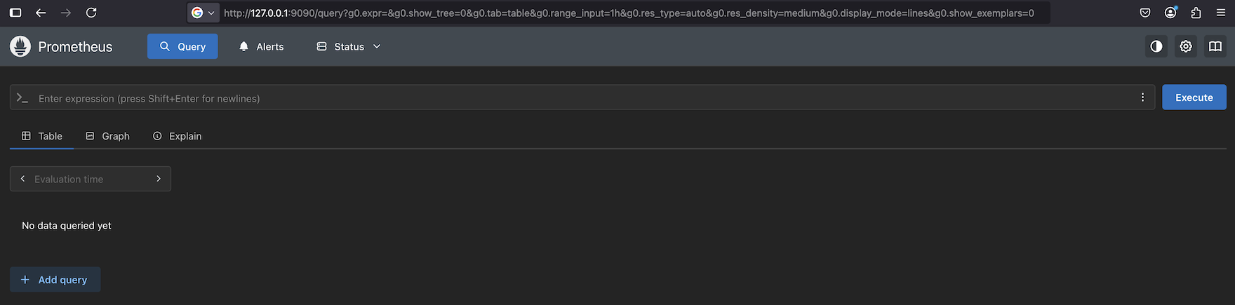Viewport: 1235px width, 305px height.
Task: Step evaluation time forward with right chevron
Action: [x=159, y=179]
